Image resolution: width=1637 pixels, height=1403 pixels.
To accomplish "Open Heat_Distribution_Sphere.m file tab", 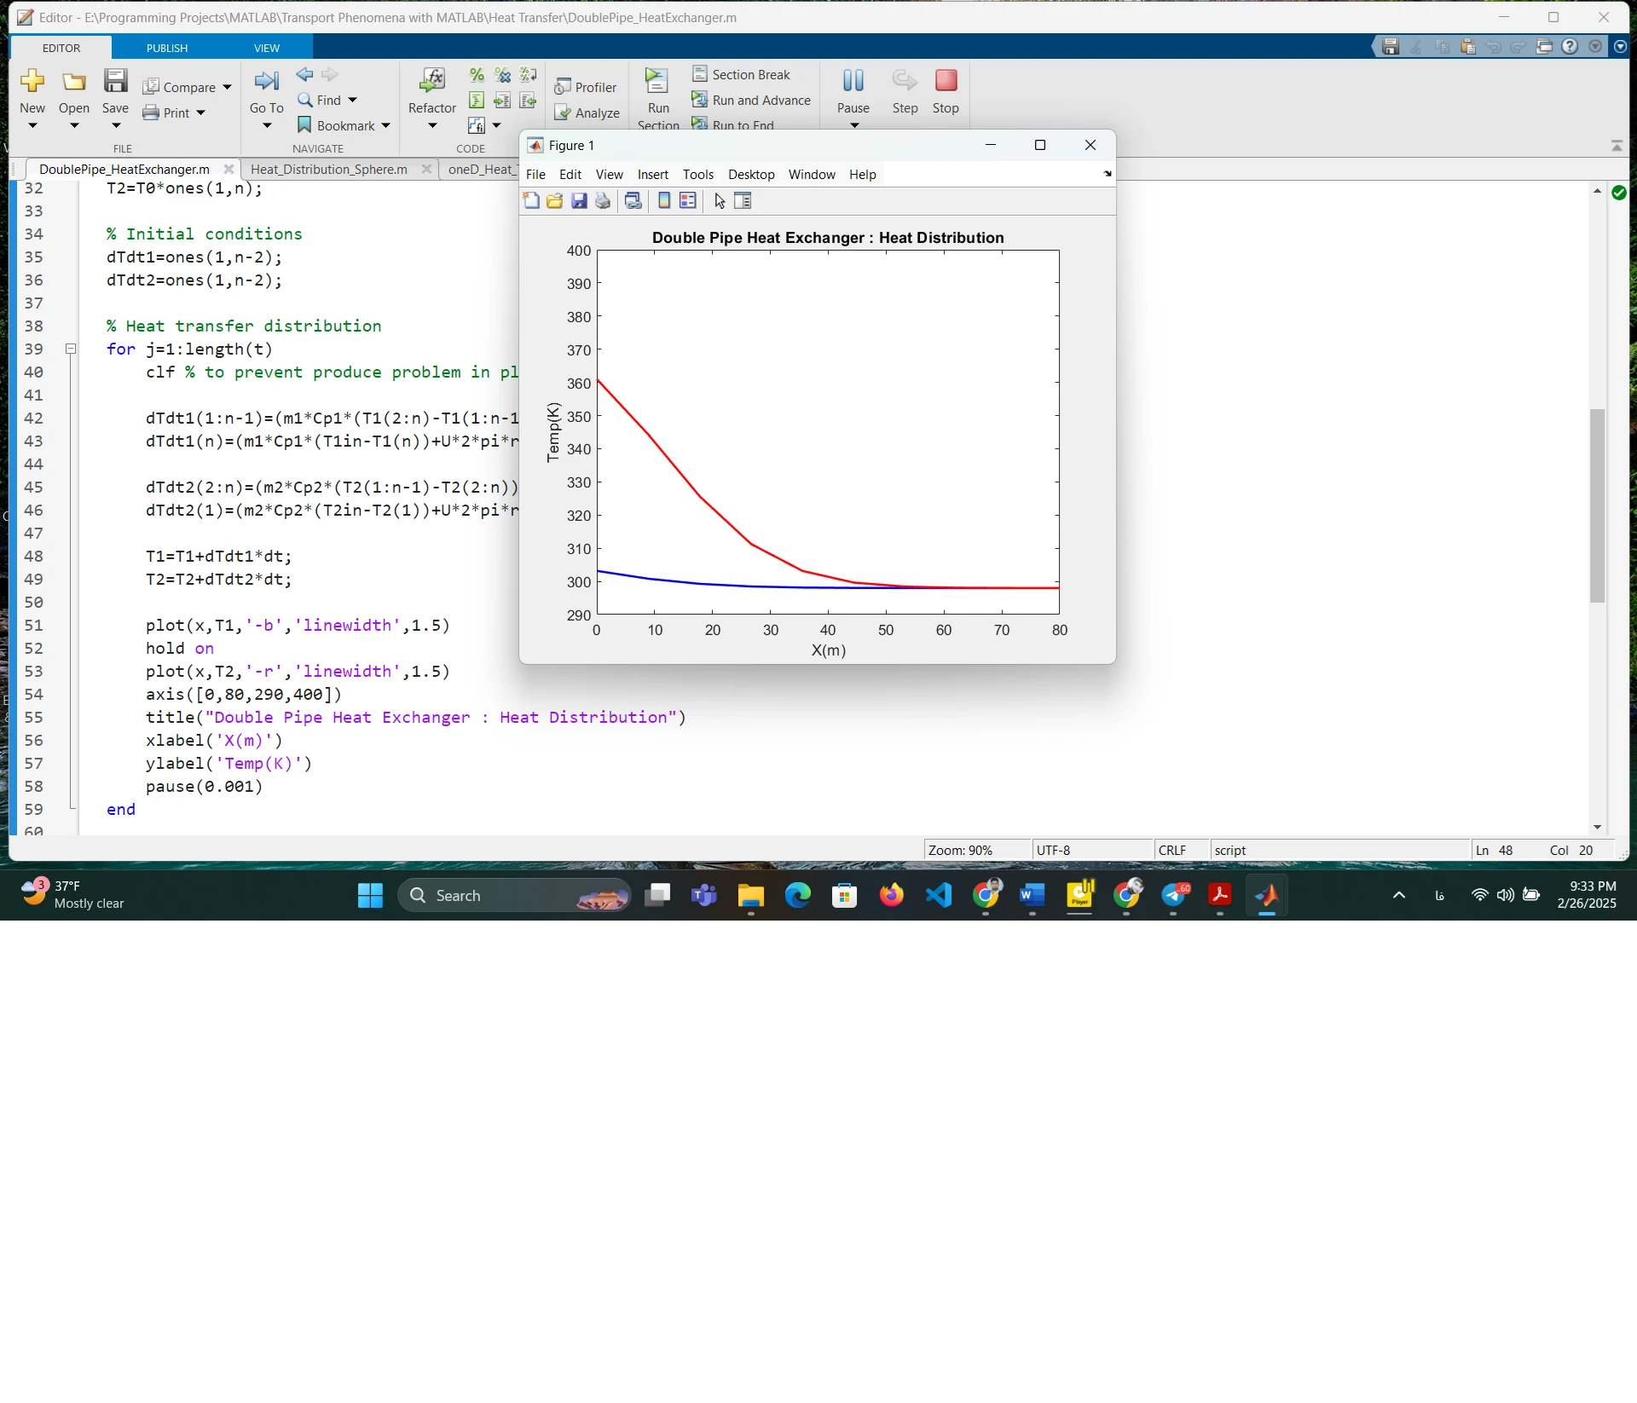I will tap(328, 170).
